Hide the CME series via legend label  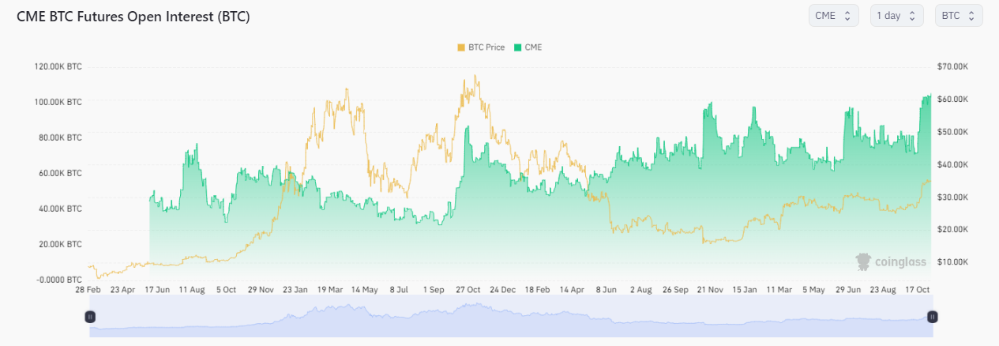(x=533, y=47)
